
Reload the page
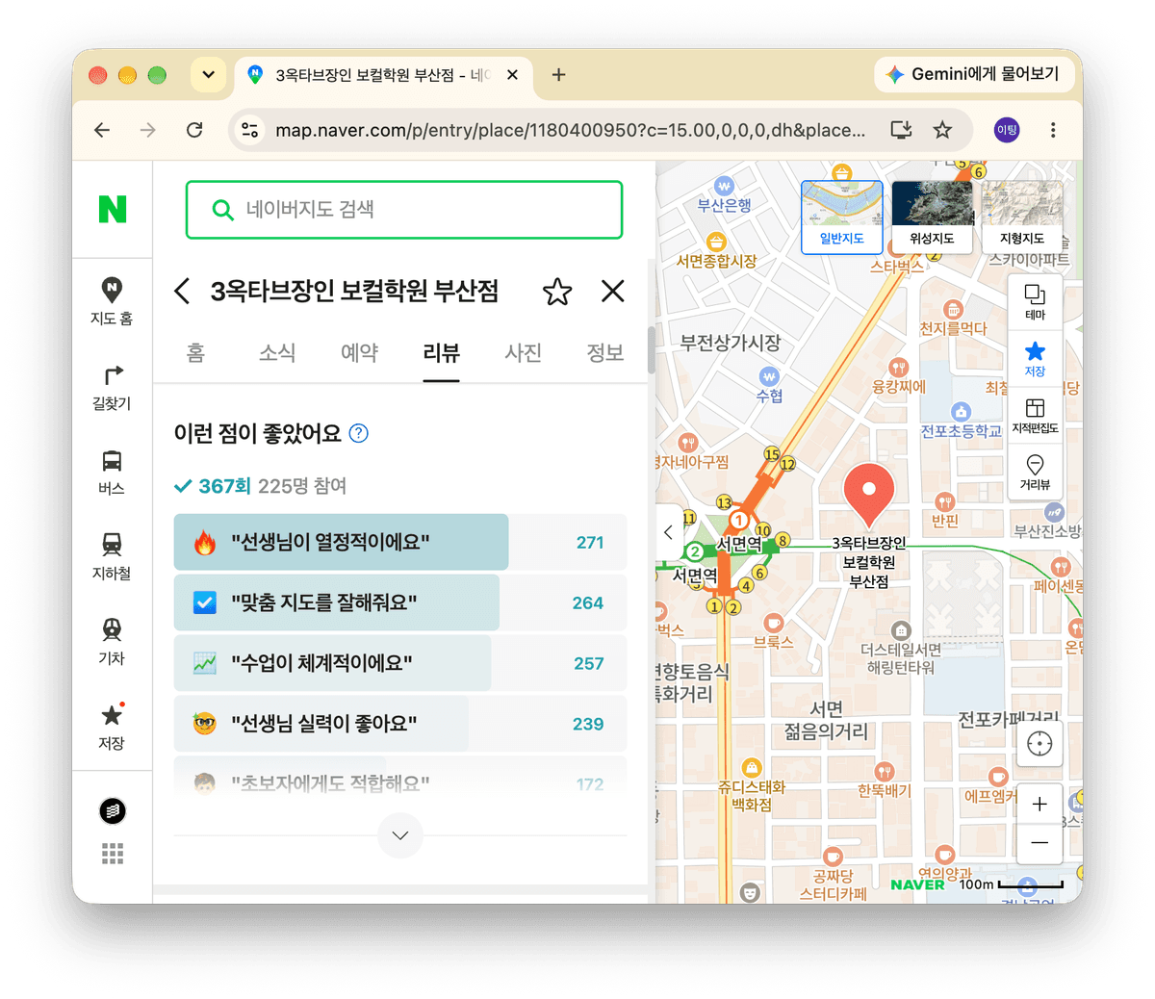pos(194,130)
